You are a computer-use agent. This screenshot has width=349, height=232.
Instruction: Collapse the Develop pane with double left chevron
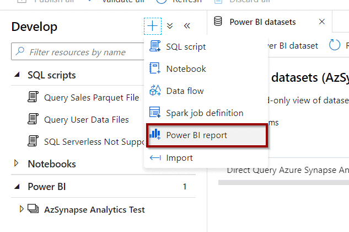pyautogui.click(x=187, y=26)
